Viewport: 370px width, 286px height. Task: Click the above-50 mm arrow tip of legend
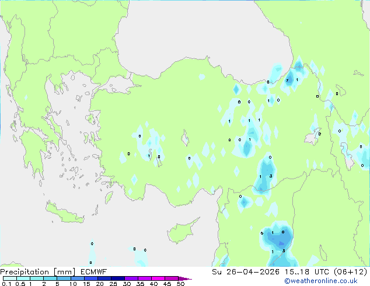click(x=185, y=278)
